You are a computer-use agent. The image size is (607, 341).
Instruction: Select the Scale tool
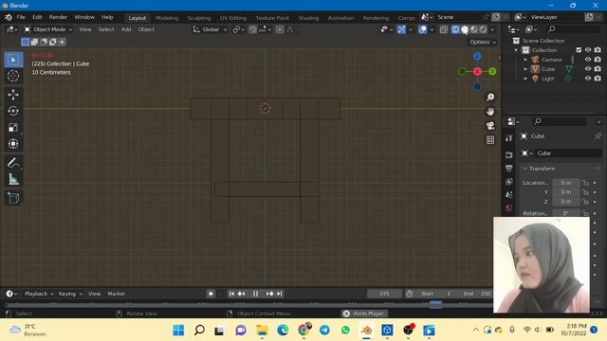[13, 128]
